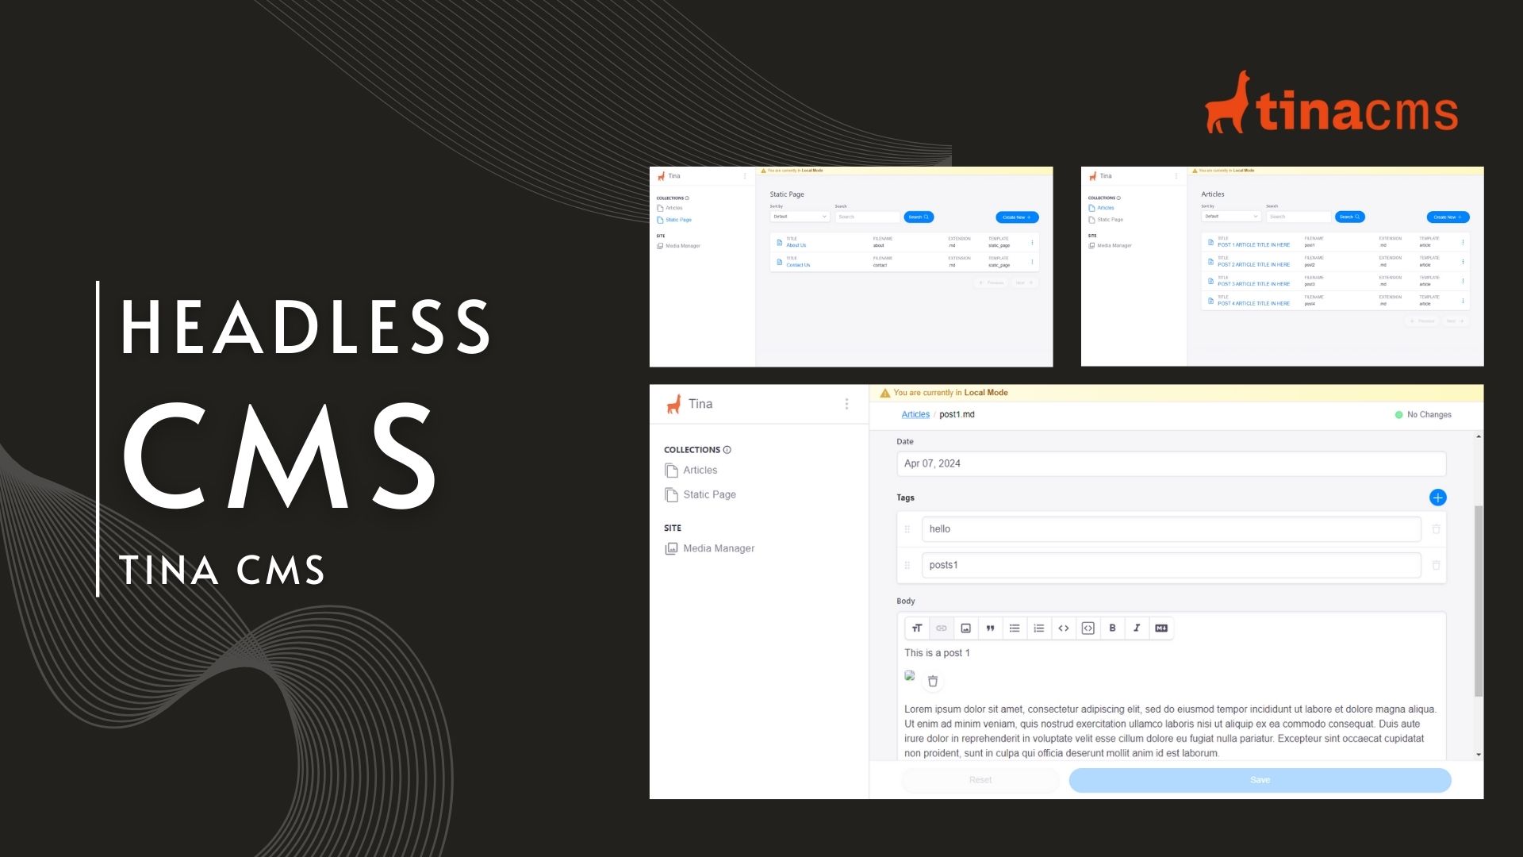Click the blockquote icon in Body toolbar
The width and height of the screenshot is (1523, 857).
(x=989, y=628)
